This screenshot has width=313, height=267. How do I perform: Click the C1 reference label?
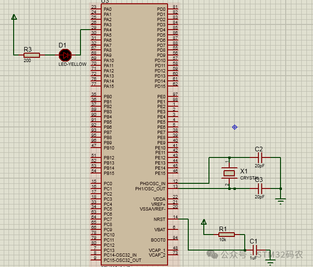254,241
